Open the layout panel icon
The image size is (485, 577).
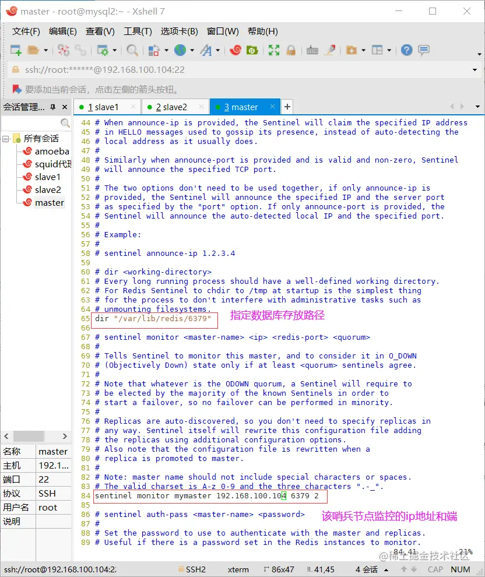click(377, 50)
